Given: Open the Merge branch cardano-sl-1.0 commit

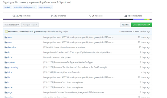Looking at the screenshot, I should coord(78,52).
